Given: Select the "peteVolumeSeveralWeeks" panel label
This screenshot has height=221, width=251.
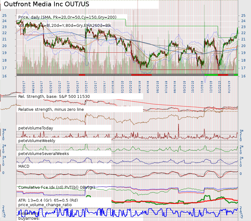Looking at the screenshot, I should [44, 154].
